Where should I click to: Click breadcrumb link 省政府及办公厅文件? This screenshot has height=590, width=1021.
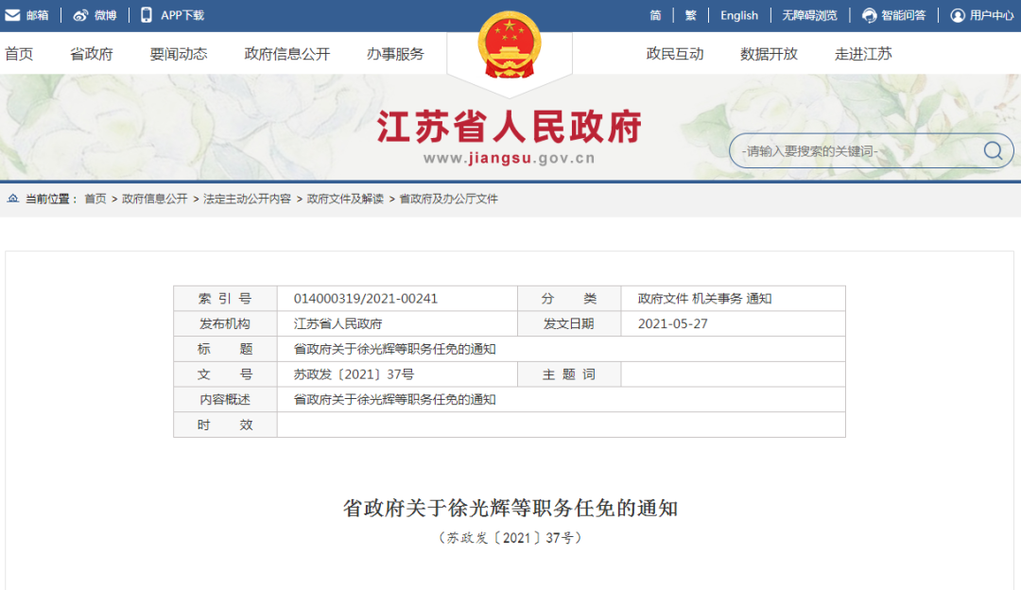point(449,199)
